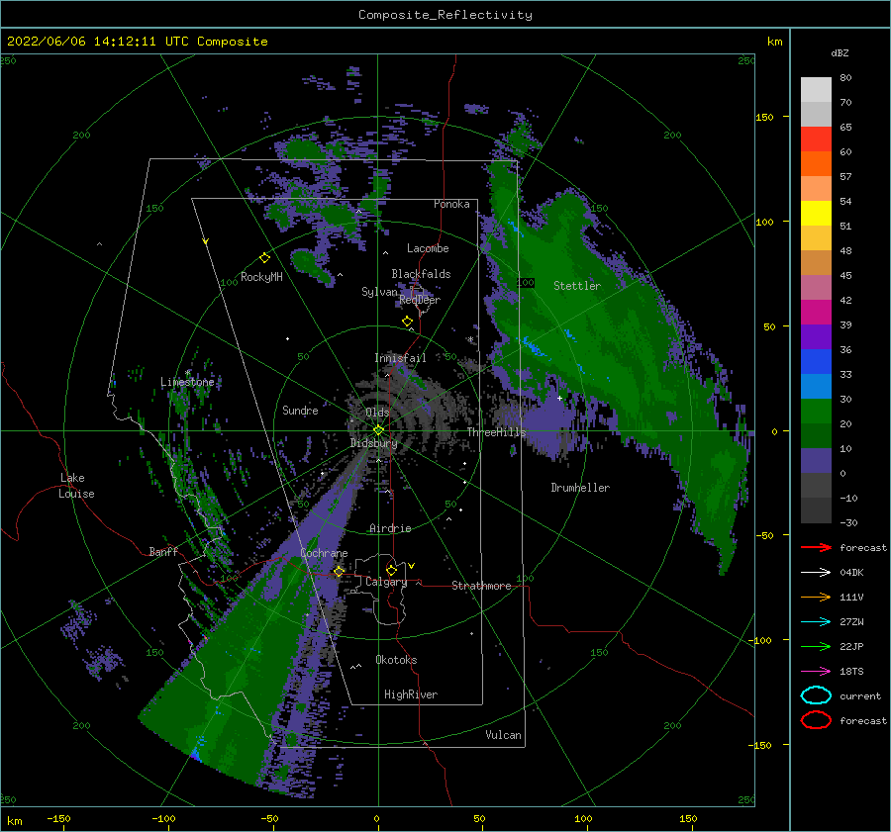Select the dark green 20-10 dBZ swatch
The image size is (891, 832).
(x=816, y=436)
